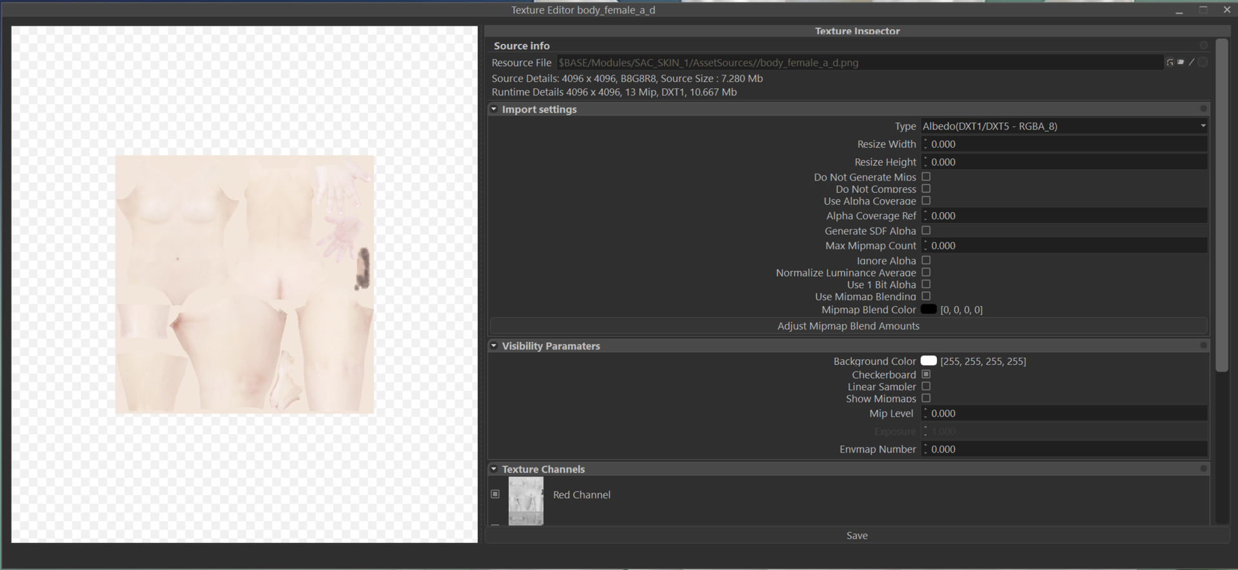Click the slash edit icon next to Resource File
This screenshot has width=1238, height=570.
coord(1192,63)
